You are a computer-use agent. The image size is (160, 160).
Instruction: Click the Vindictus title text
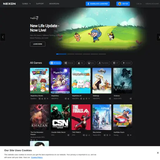[x=117, y=96]
